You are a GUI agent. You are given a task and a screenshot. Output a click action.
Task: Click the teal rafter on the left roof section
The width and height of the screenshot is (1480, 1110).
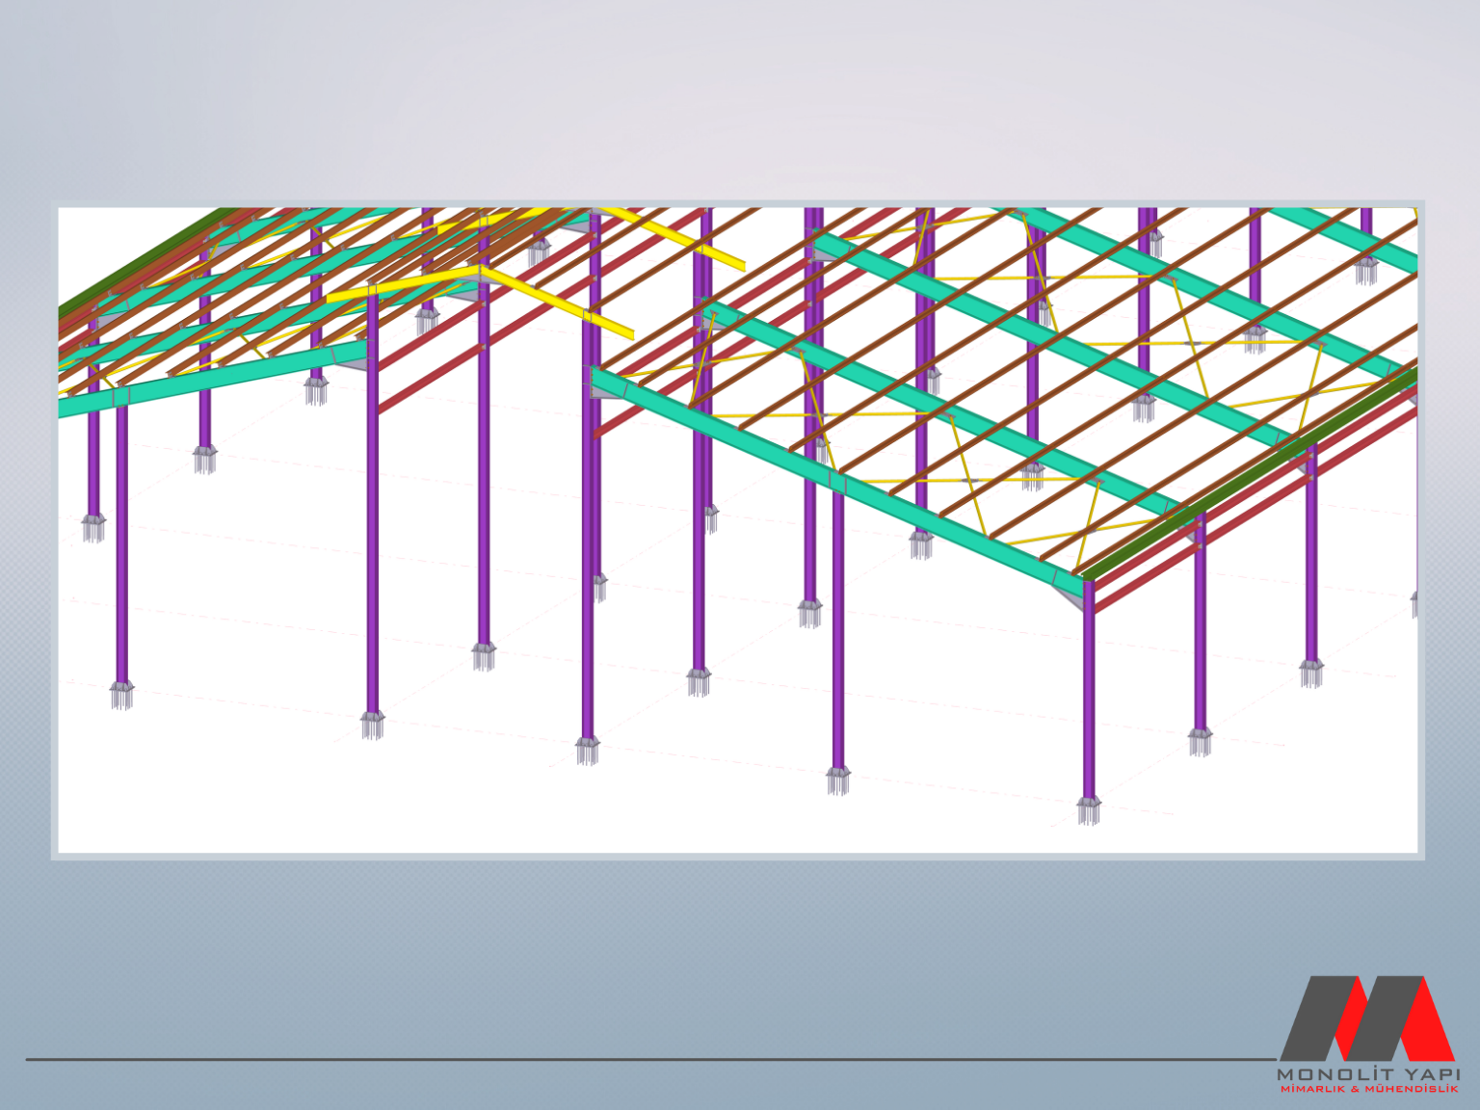click(x=212, y=379)
